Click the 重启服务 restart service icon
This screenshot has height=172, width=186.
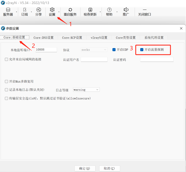click(x=70, y=12)
